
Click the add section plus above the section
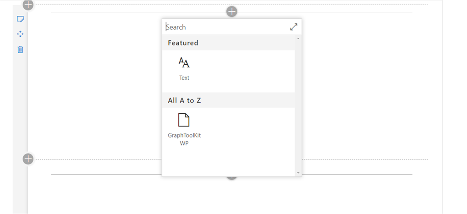pyautogui.click(x=28, y=5)
